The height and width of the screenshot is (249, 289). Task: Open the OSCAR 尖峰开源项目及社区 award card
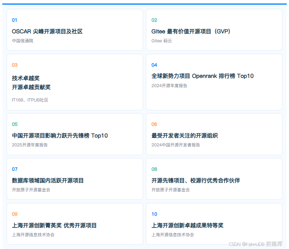click(x=75, y=30)
